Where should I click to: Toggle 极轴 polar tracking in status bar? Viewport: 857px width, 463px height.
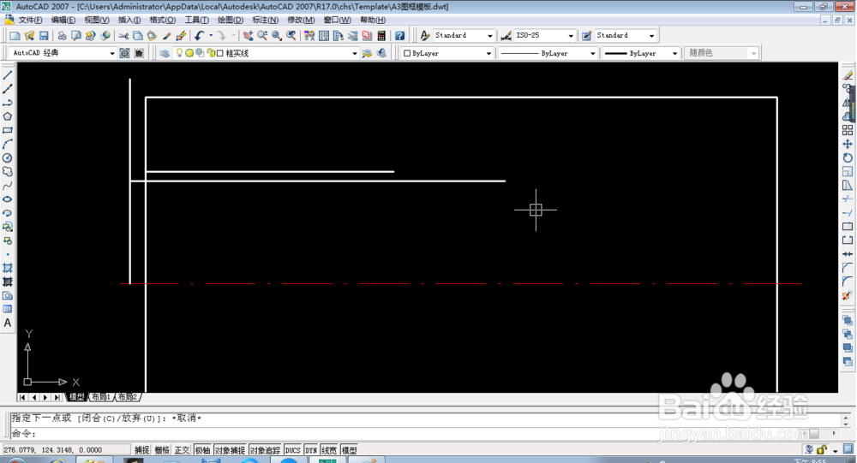203,450
